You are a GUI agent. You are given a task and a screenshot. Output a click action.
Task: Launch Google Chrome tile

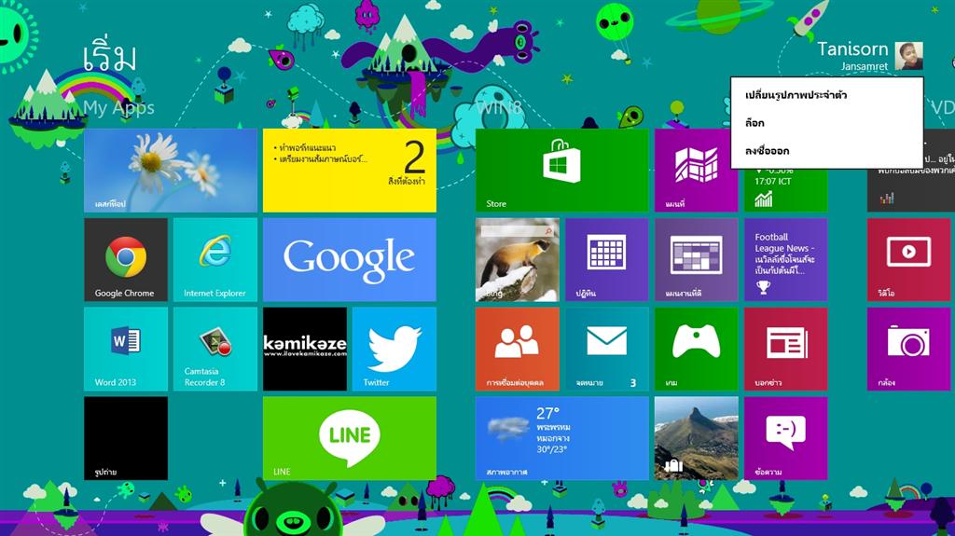(126, 259)
